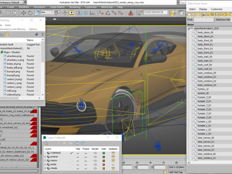Set the interior layer as current
This screenshot has width=232, height=174.
tap(72, 160)
